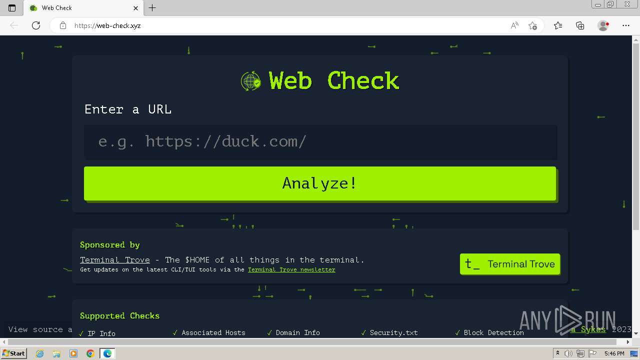Screen dimensions: 640x360
Task: Open the tab actions menu icon
Action: coord(12,8)
